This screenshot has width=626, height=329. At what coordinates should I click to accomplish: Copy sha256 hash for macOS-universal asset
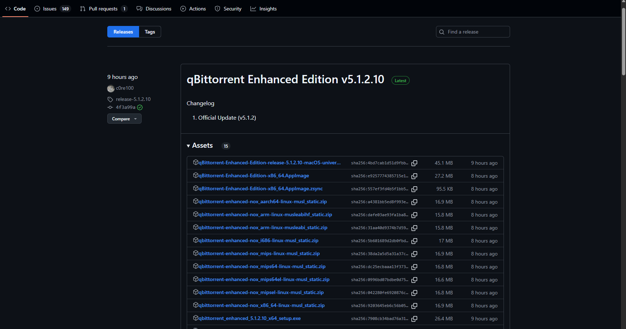414,163
